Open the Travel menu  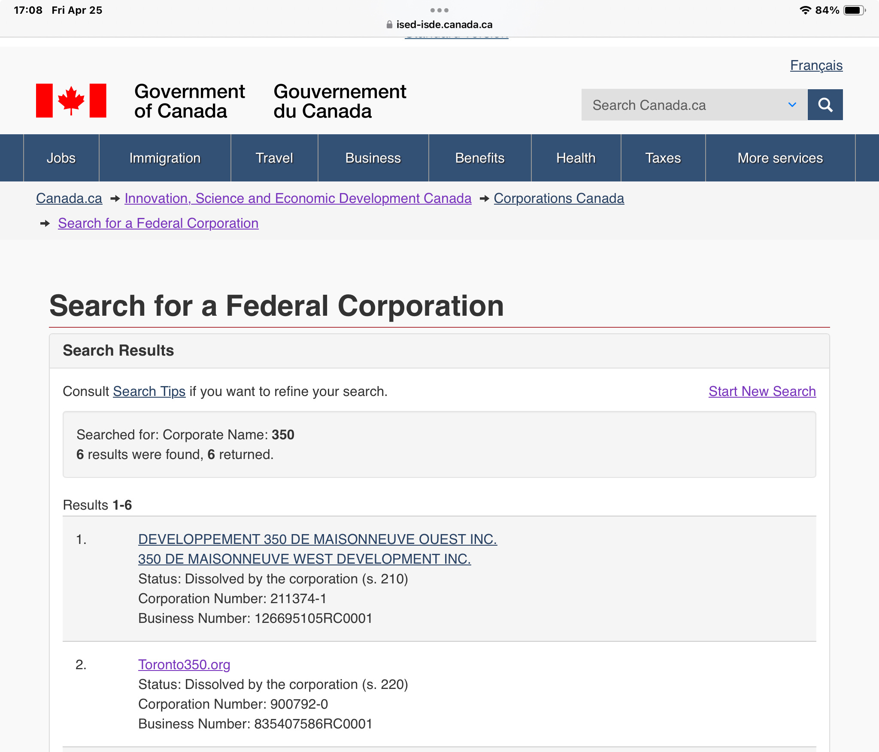click(274, 158)
